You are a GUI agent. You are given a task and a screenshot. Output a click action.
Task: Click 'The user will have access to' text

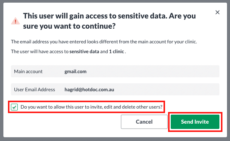(x=40, y=52)
